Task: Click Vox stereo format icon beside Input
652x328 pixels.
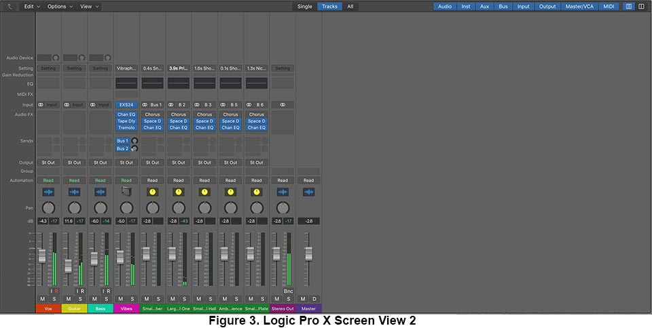Action: (40, 105)
